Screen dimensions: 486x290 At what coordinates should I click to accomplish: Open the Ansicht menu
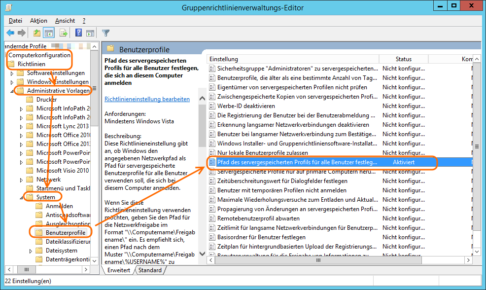coord(65,21)
